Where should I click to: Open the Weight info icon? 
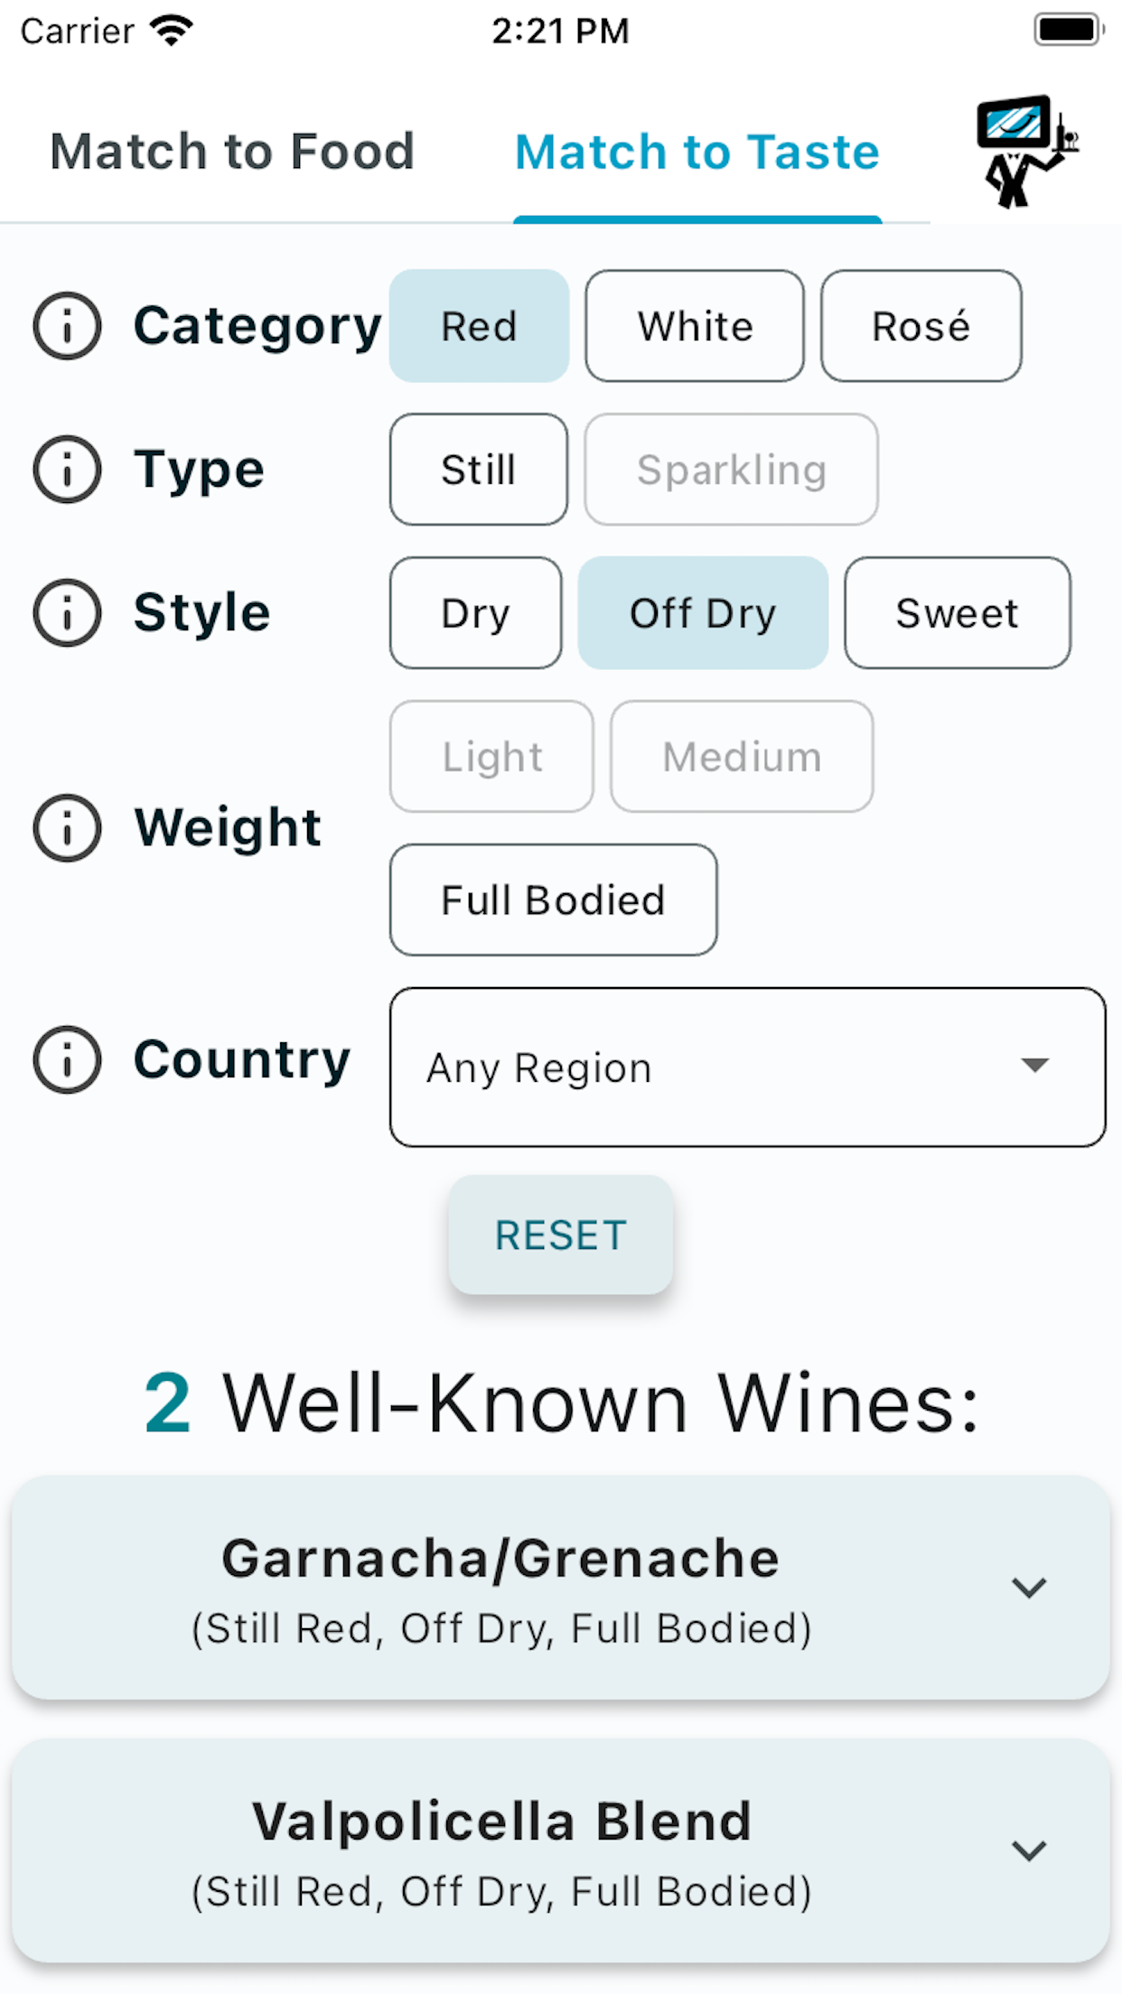(67, 828)
